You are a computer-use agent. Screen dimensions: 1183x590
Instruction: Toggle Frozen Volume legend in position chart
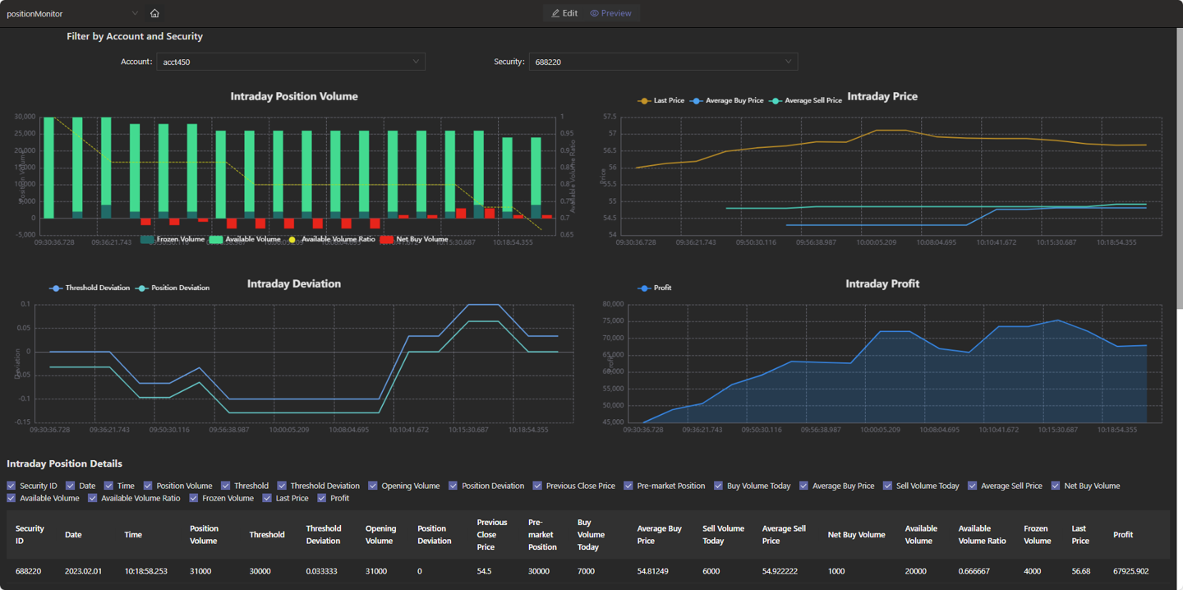click(148, 239)
